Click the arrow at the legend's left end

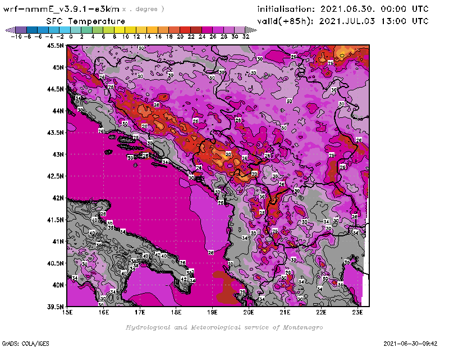click(10, 30)
